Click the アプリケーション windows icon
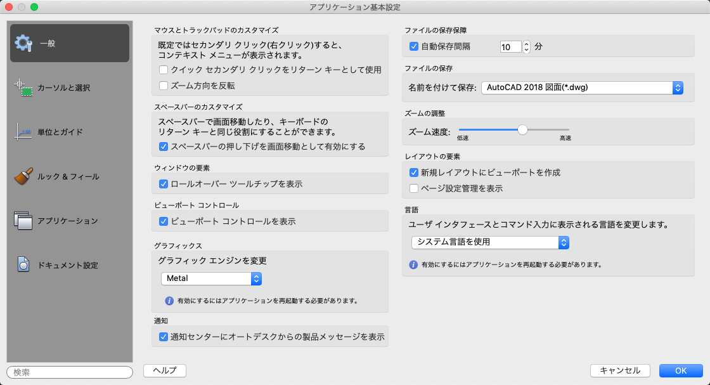 pos(23,221)
